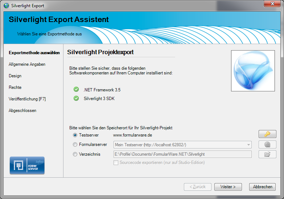The height and width of the screenshot is (199, 284).
Task: Click the server icon button beside Formularserver dropdown
Action: coord(267,144)
